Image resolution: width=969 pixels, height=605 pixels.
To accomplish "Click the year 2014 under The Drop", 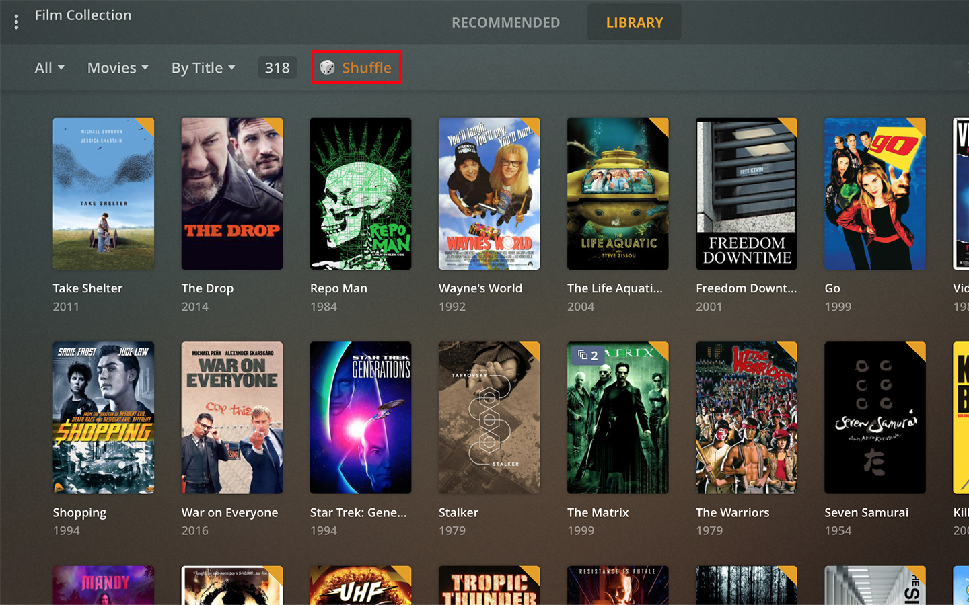I will [x=195, y=307].
